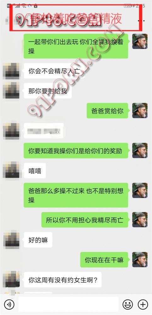This screenshot has height=315, width=152.
Task: Select the "好的嘛" message bubble
Action: (x=38, y=240)
